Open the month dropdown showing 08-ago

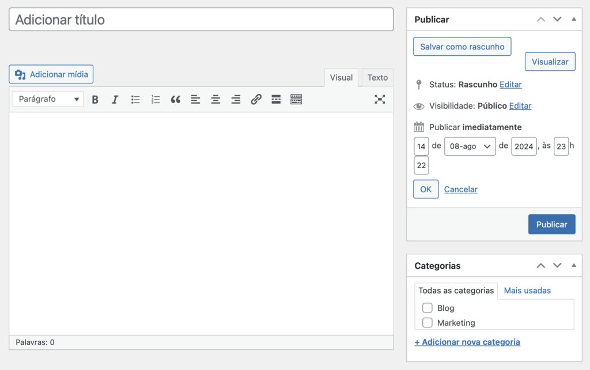[470, 146]
